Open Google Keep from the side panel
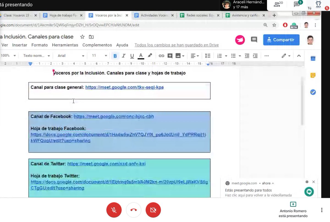Viewport: 330px width, 222px height. point(313,75)
